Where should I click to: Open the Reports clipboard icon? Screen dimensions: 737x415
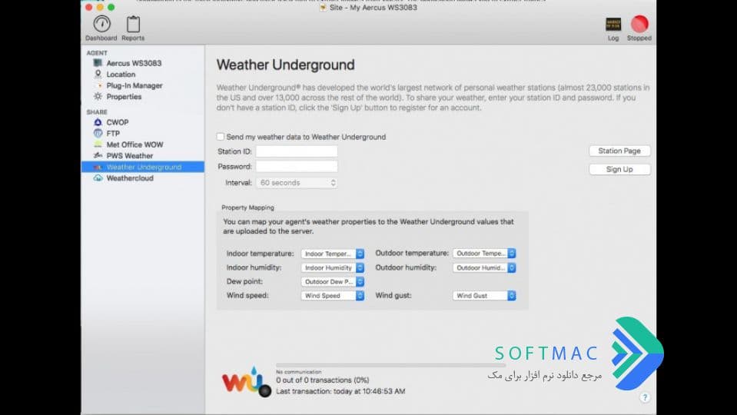(133, 24)
